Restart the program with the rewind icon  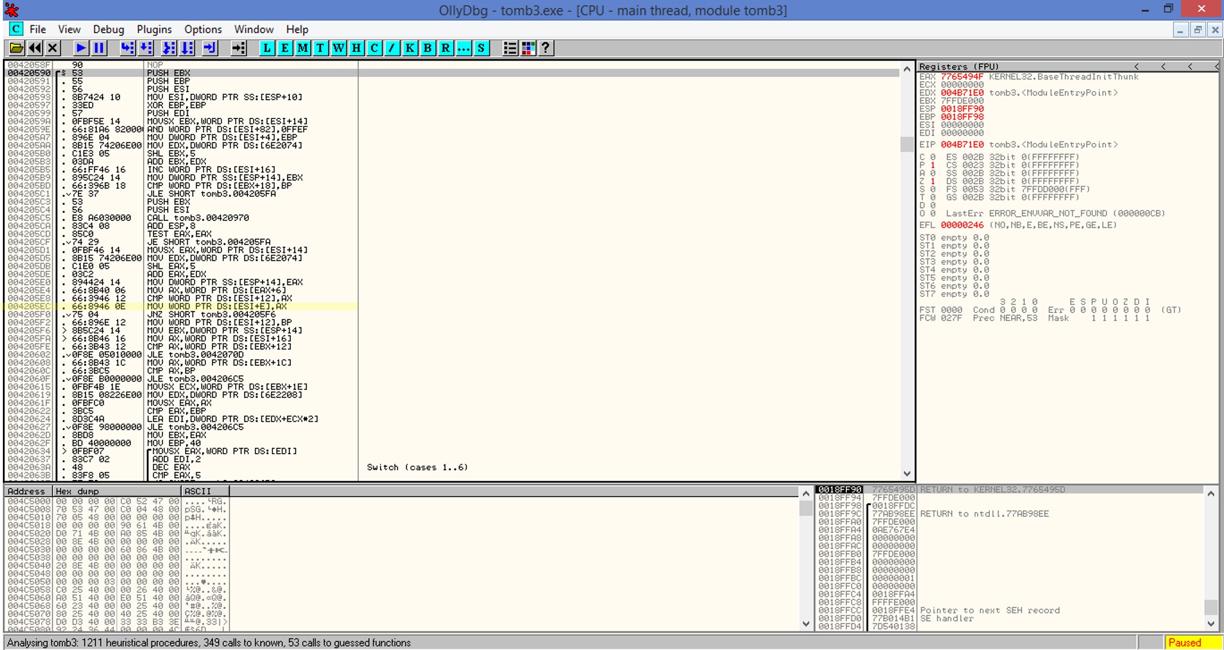click(35, 48)
